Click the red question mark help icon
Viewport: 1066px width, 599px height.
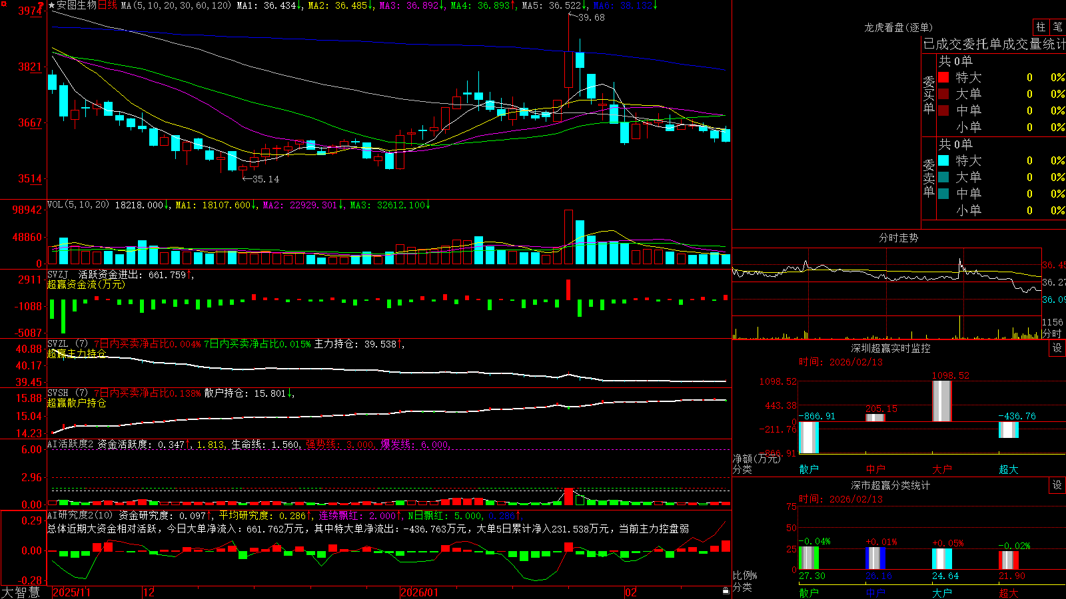point(41,5)
